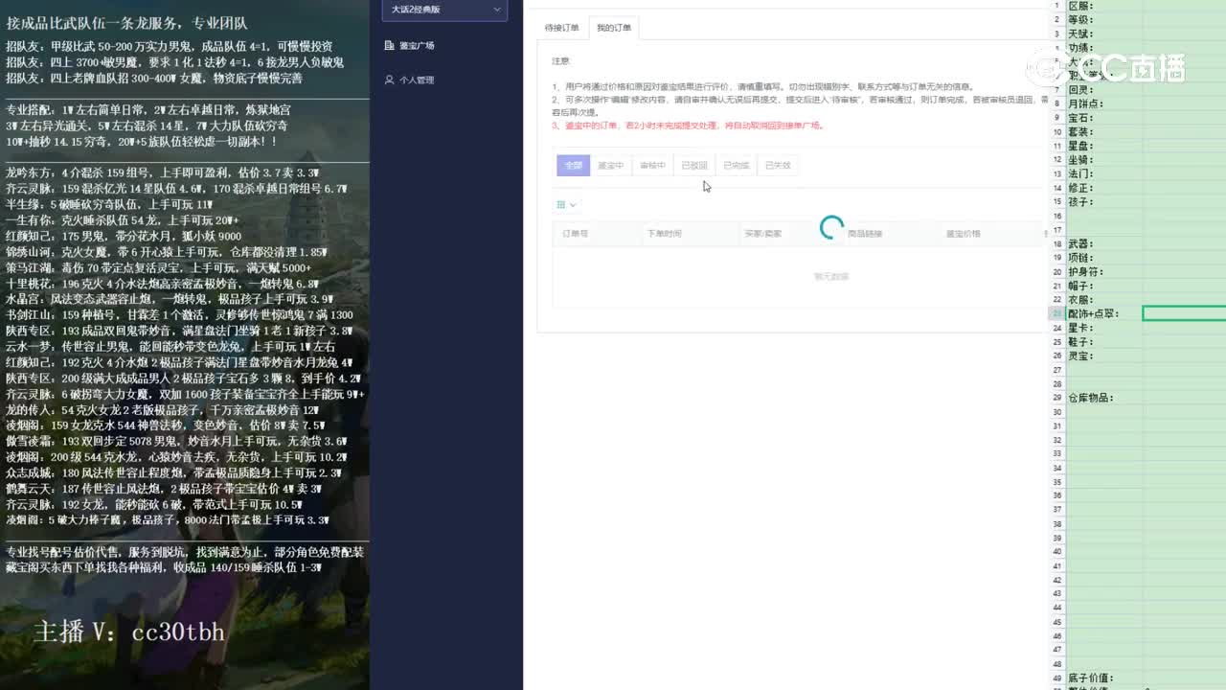The width and height of the screenshot is (1226, 690).
Task: Select the 全部 filter button
Action: pos(573,165)
